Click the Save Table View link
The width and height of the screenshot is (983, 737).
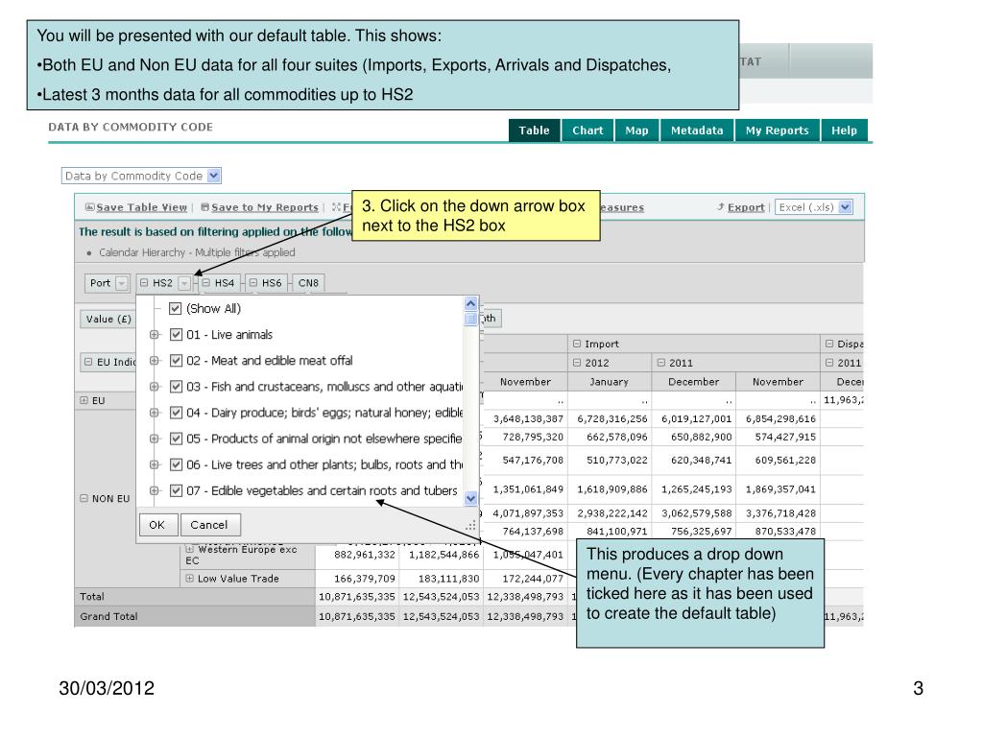[142, 207]
